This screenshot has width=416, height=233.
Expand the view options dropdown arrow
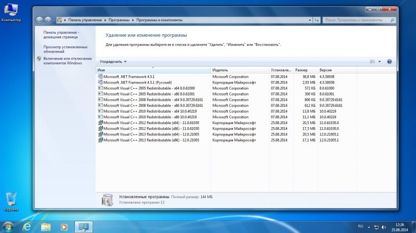point(380,62)
